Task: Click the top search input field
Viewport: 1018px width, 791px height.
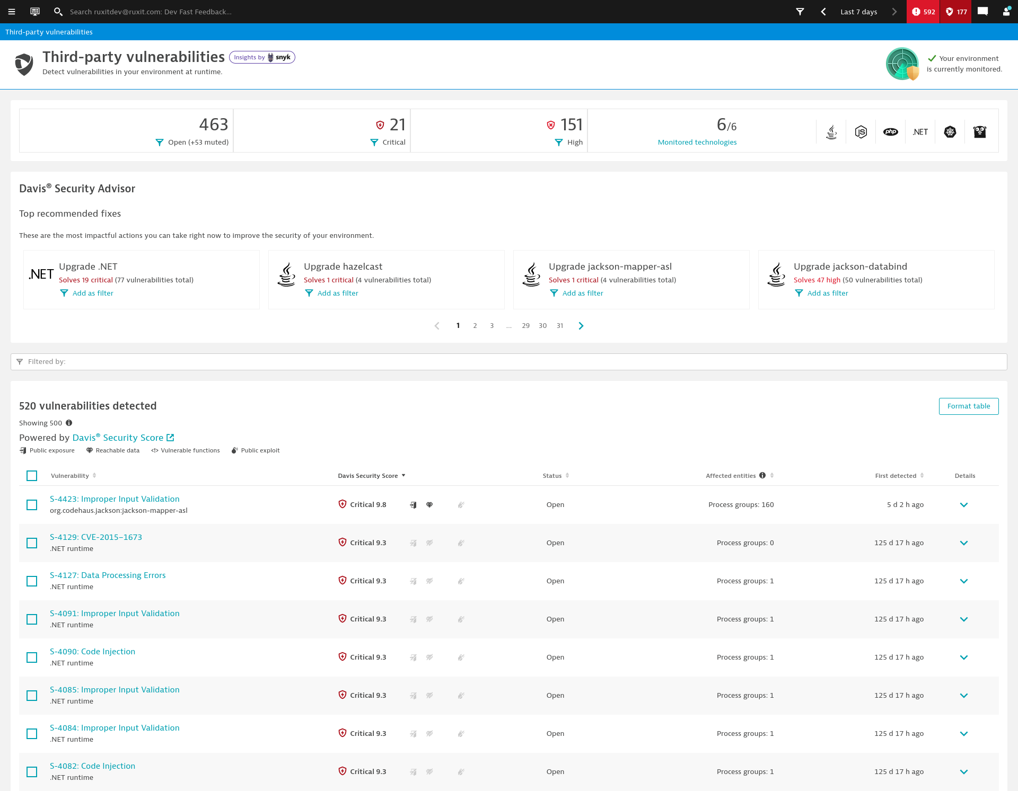Action: coord(151,12)
